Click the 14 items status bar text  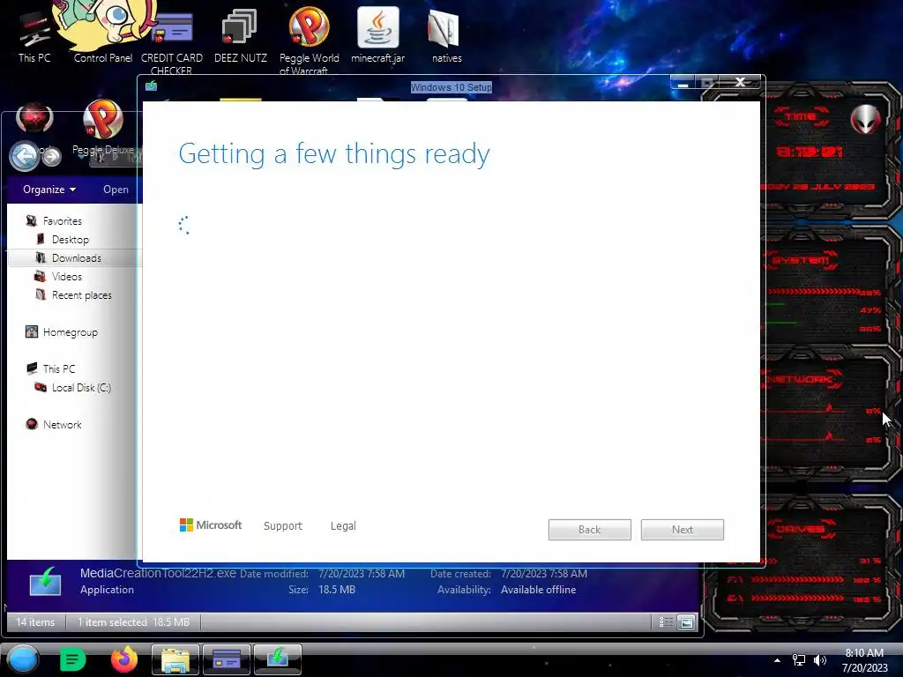tap(35, 622)
